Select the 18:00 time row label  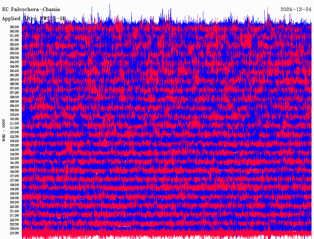(x=14, y=185)
